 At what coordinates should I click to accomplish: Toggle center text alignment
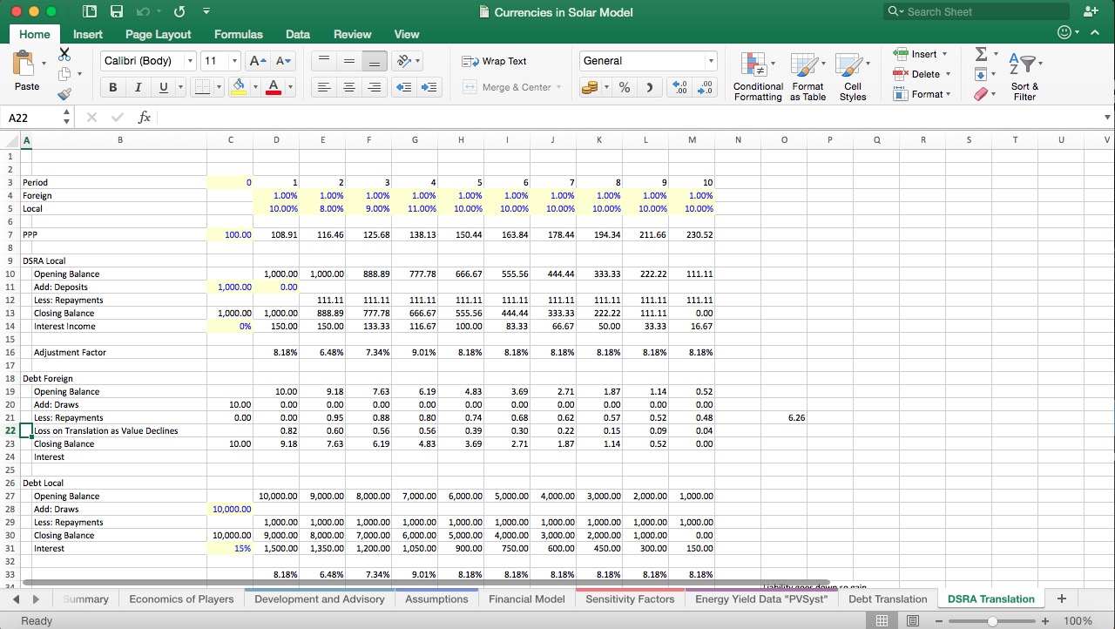[x=349, y=87]
